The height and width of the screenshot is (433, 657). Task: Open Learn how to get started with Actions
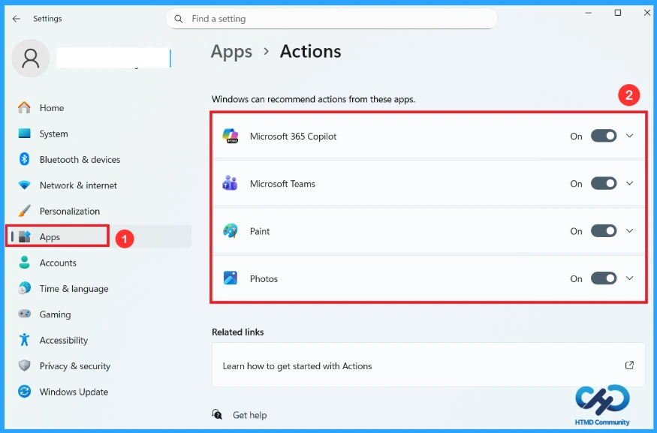[x=428, y=365]
